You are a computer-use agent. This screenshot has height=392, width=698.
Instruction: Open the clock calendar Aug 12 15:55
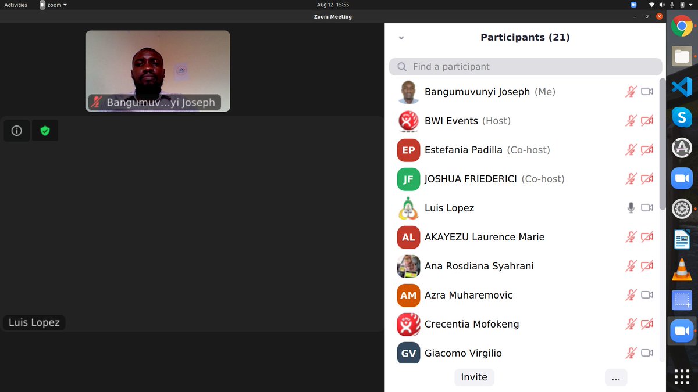tap(333, 5)
